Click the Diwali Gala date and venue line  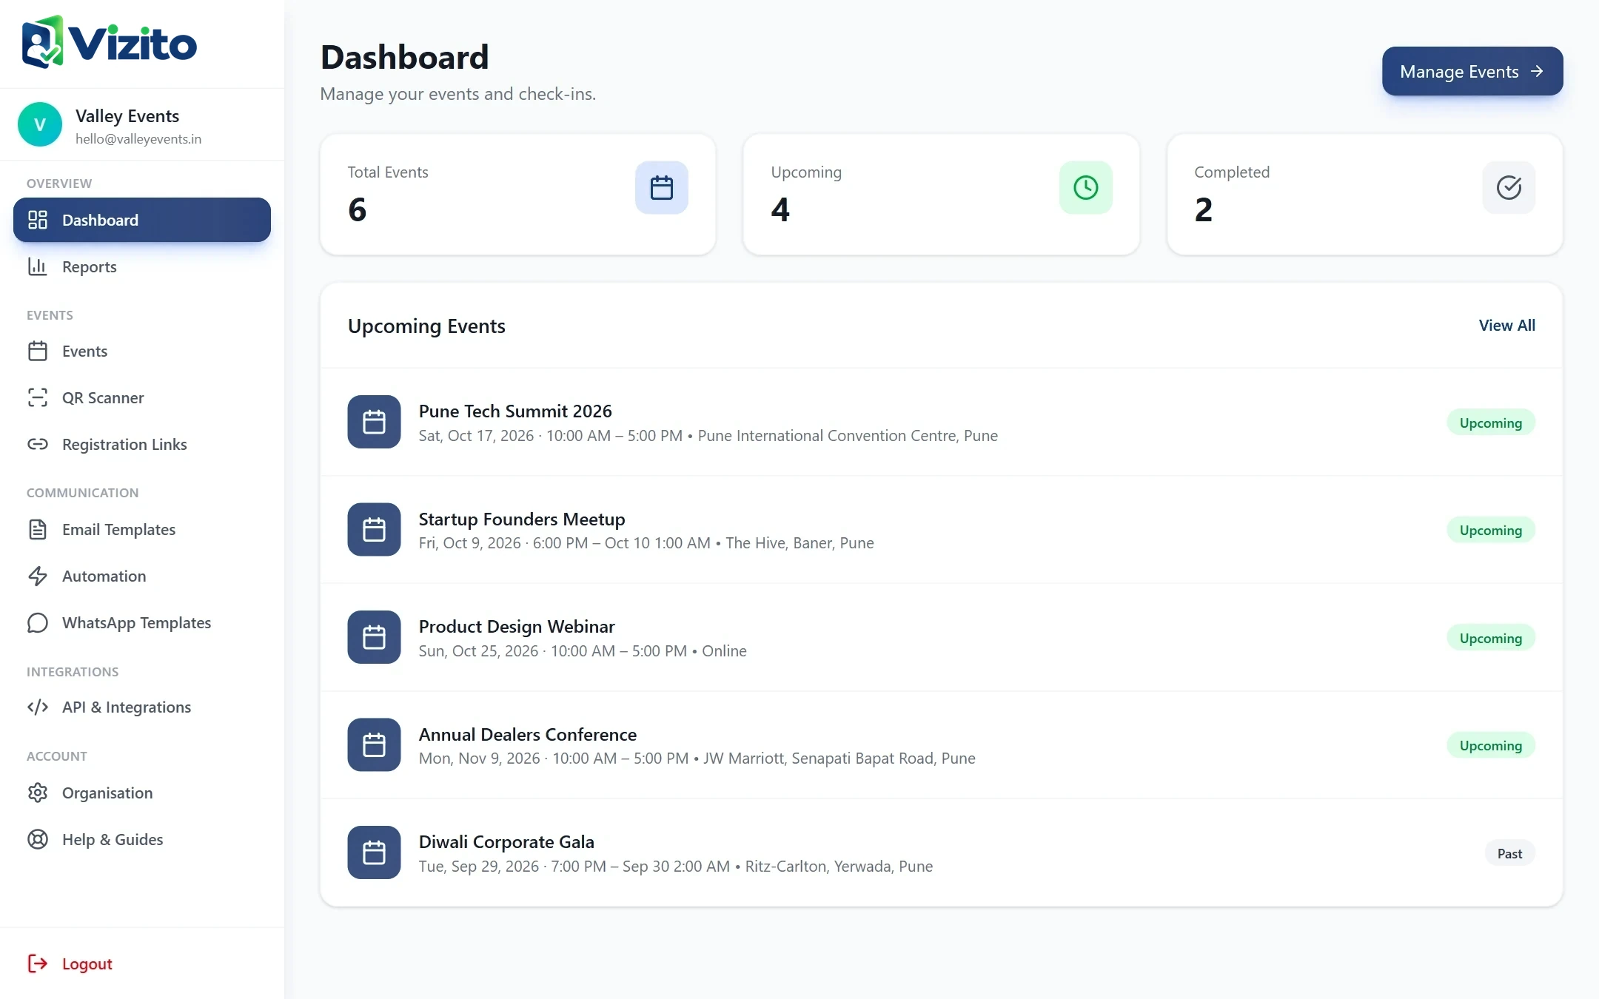pyautogui.click(x=676, y=867)
